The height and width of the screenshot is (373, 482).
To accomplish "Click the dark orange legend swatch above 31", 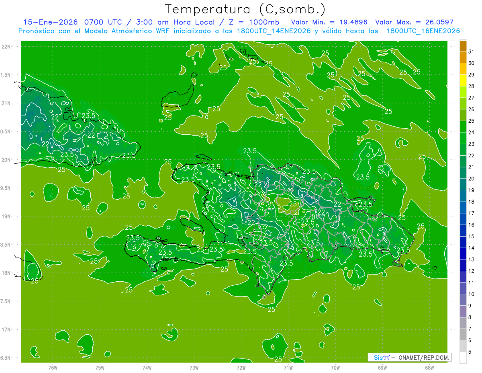I will (x=463, y=46).
